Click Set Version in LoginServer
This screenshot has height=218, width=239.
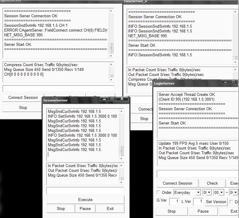(216, 202)
